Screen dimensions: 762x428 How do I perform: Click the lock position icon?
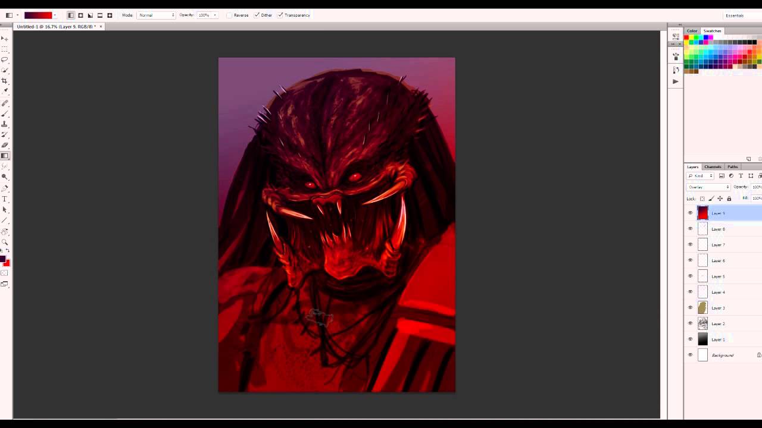pyautogui.click(x=720, y=199)
